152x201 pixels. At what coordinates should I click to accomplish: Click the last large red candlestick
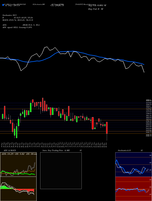coord(107,128)
